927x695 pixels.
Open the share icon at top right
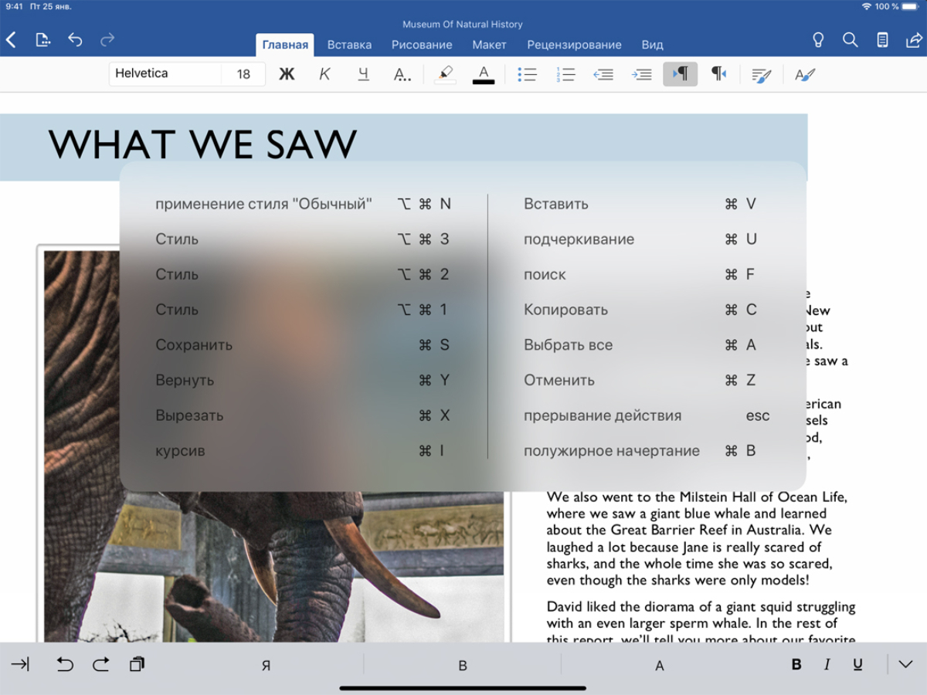coord(913,40)
